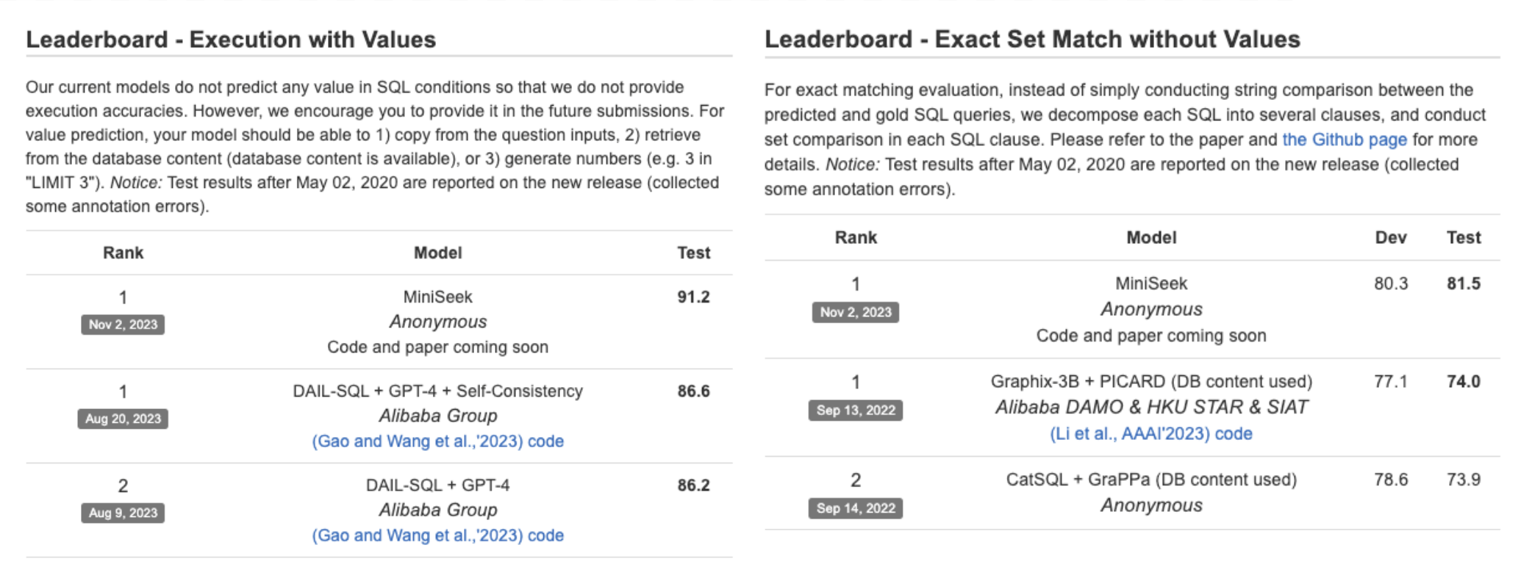Screen dimensions: 1532x586
Task: Click the Dev column header
Action: (x=1391, y=238)
